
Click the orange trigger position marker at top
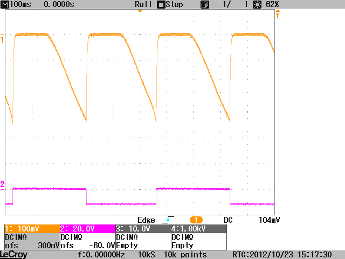click(x=140, y=11)
